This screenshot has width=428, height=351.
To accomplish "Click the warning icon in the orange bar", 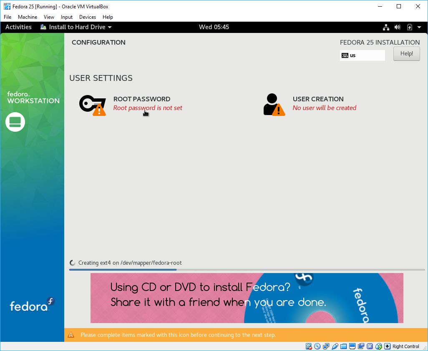I will (x=71, y=335).
